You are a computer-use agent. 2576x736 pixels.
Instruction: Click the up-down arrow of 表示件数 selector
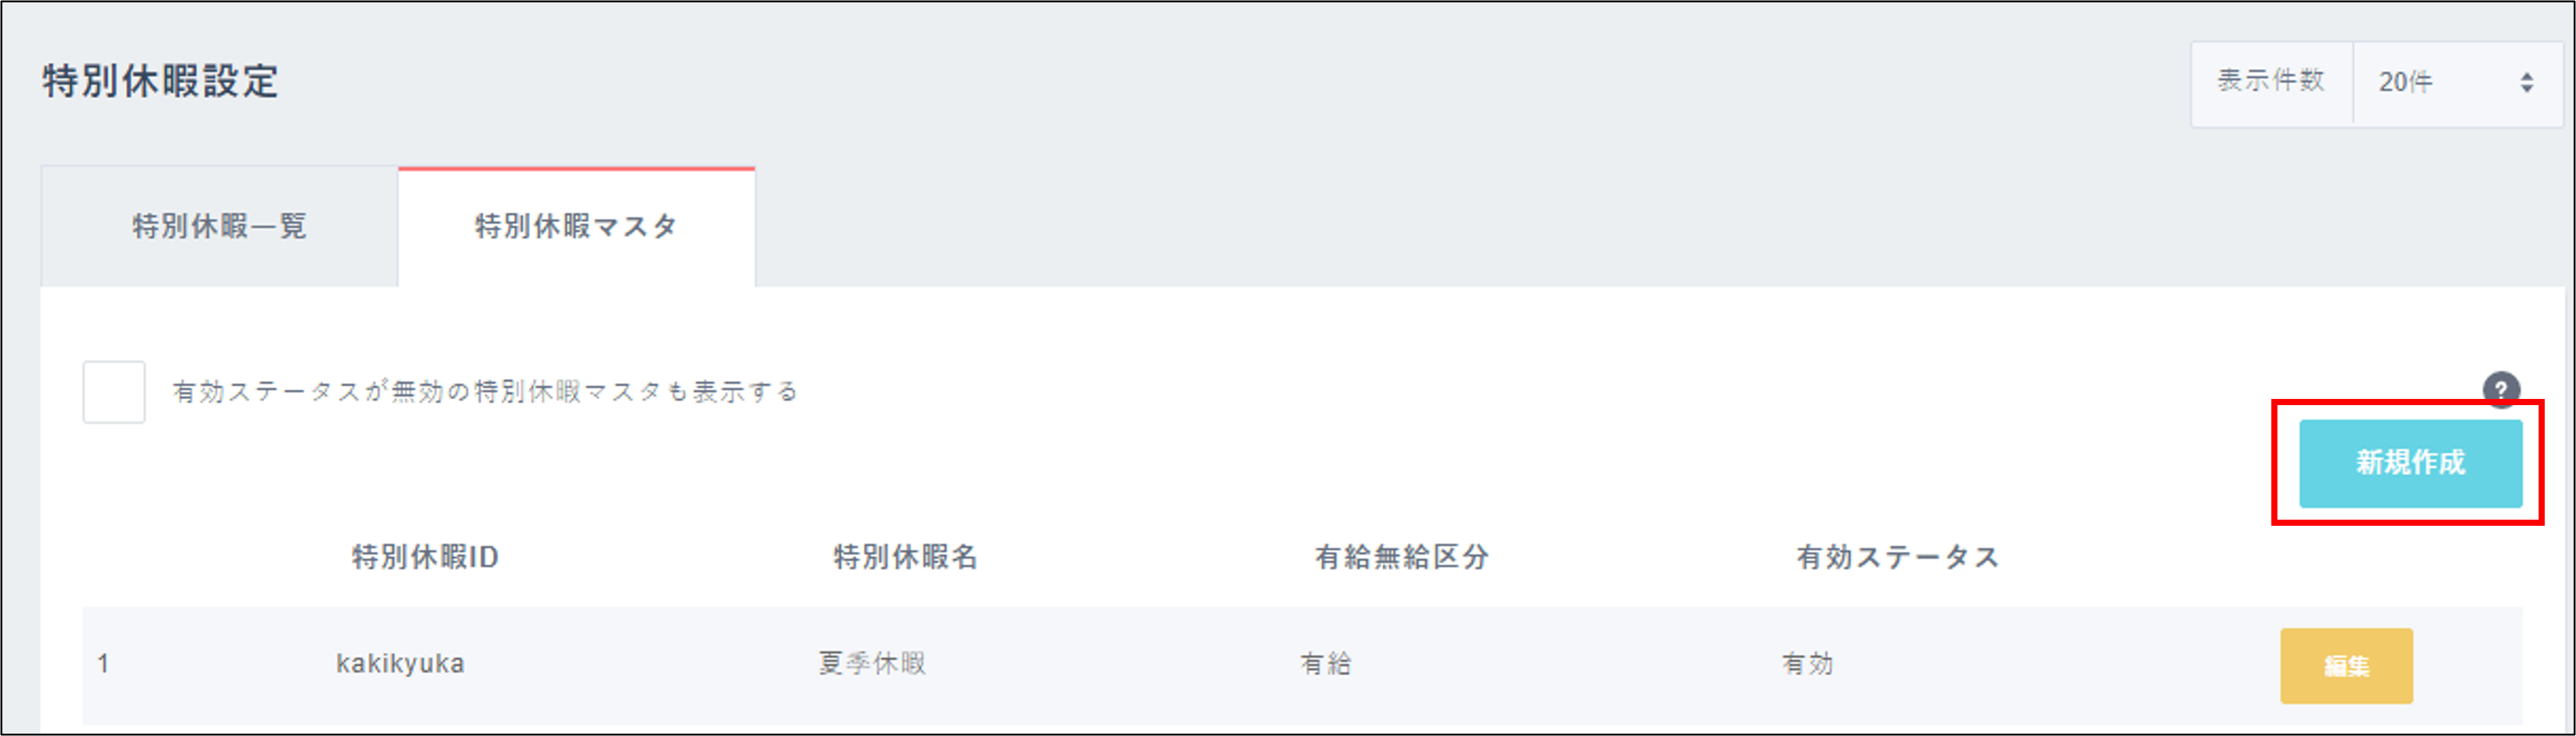click(2526, 83)
